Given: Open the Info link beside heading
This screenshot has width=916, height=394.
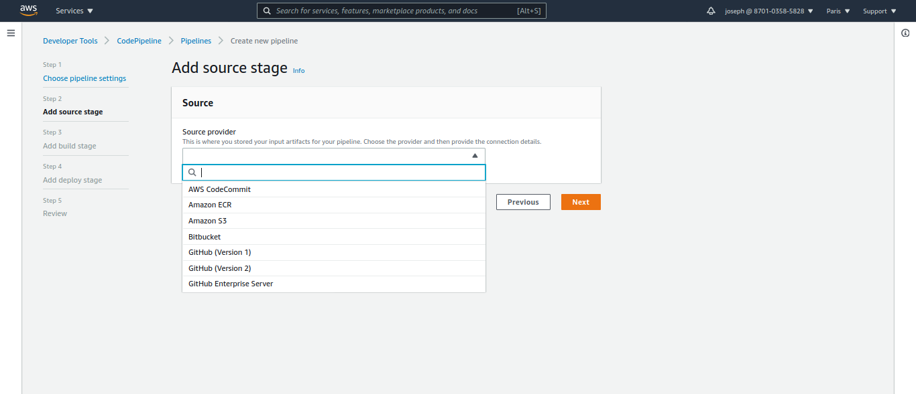Looking at the screenshot, I should coord(298,71).
